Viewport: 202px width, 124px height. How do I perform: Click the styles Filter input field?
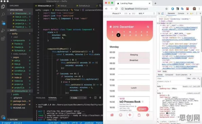pos(171,78)
